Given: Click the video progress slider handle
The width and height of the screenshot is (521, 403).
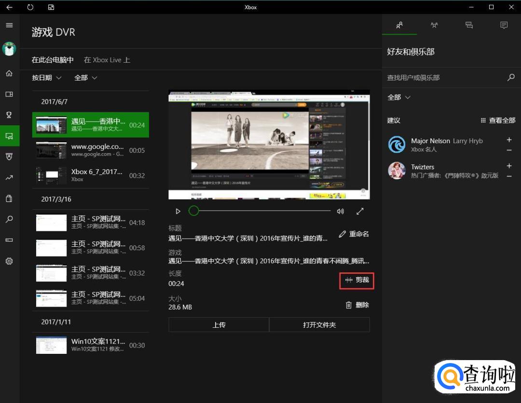Looking at the screenshot, I should [x=193, y=211].
